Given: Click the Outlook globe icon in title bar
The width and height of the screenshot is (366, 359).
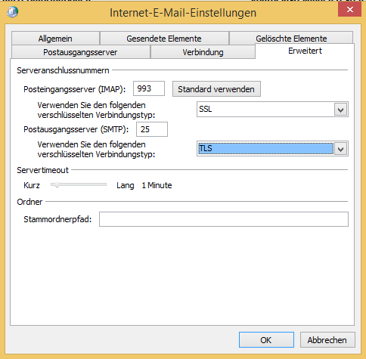Looking at the screenshot, I should pos(12,11).
